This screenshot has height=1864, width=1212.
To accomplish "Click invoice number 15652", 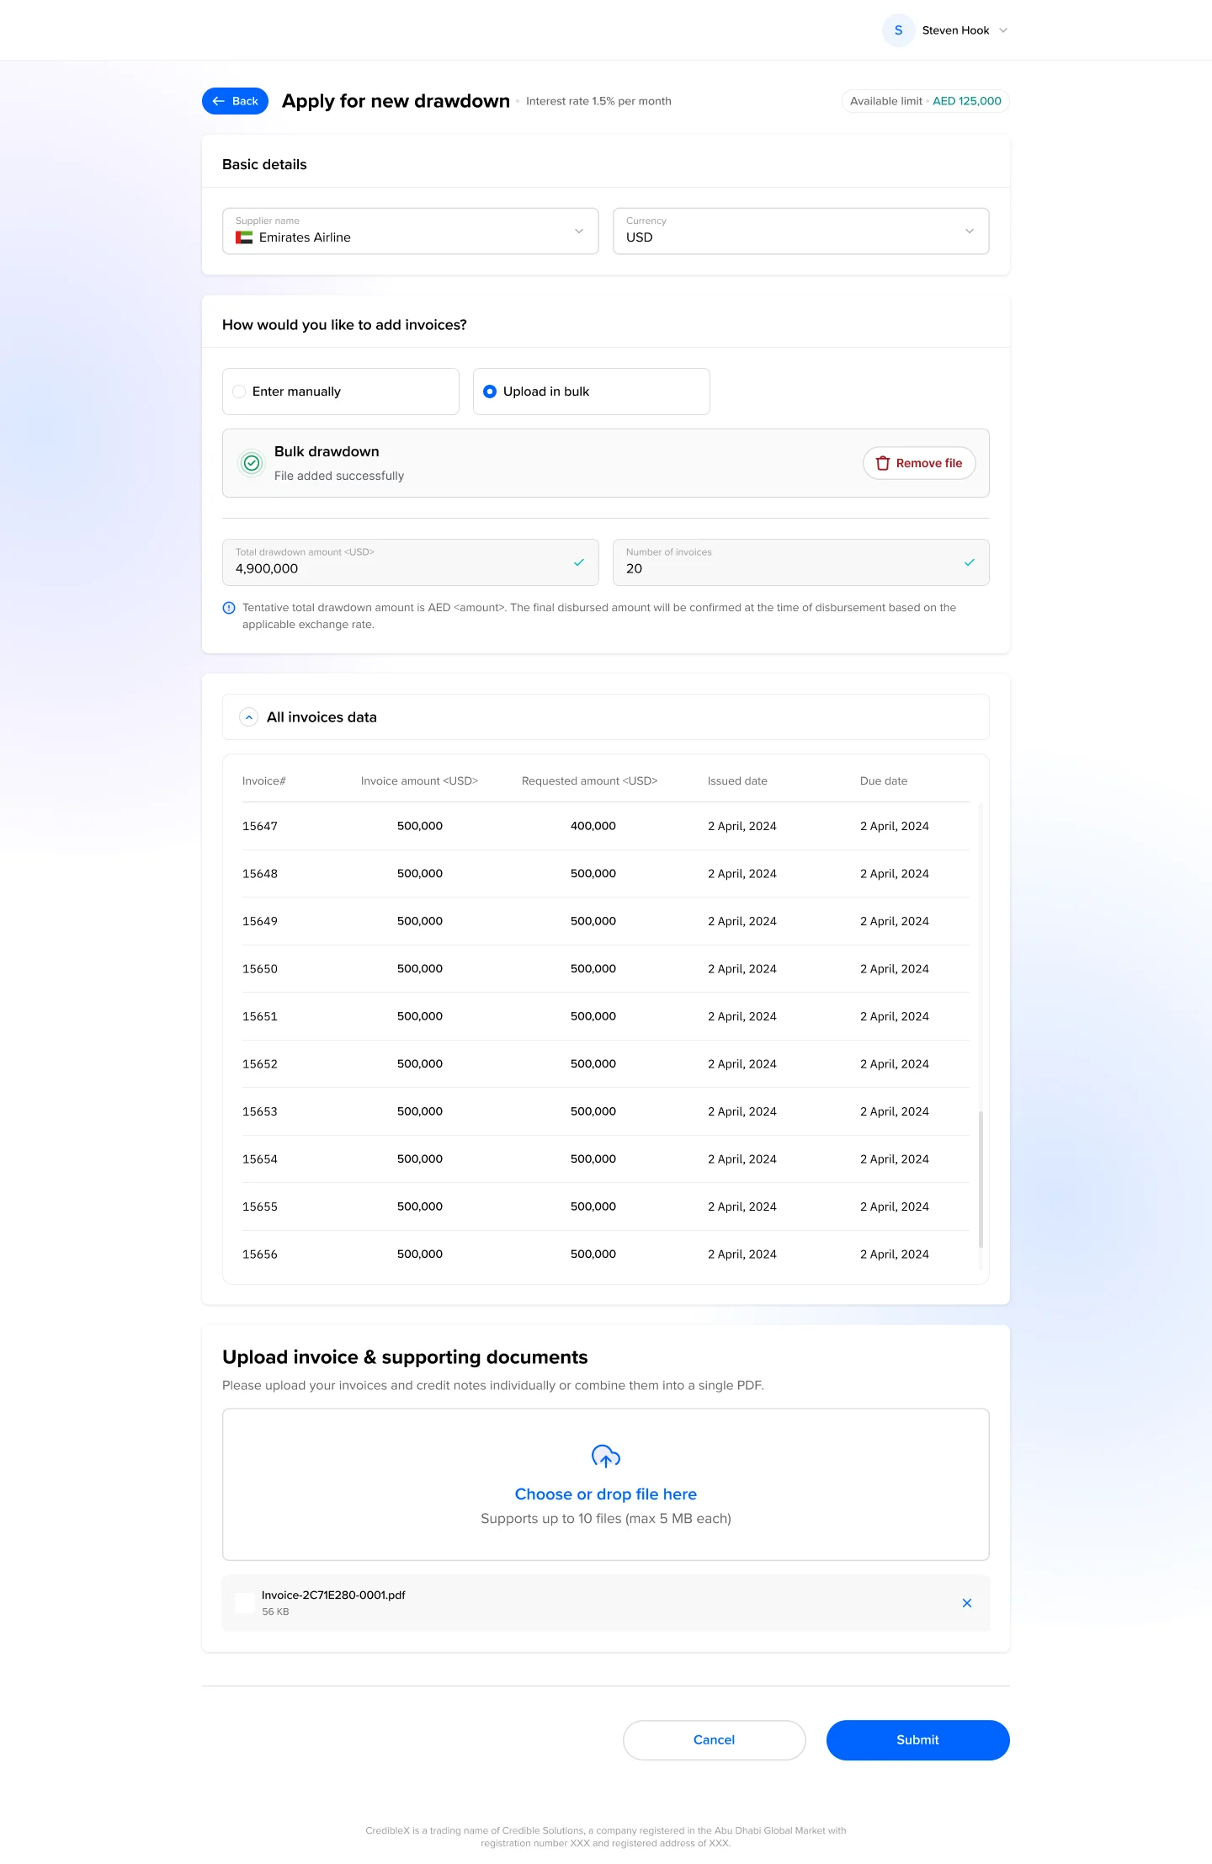I will pyautogui.click(x=260, y=1064).
